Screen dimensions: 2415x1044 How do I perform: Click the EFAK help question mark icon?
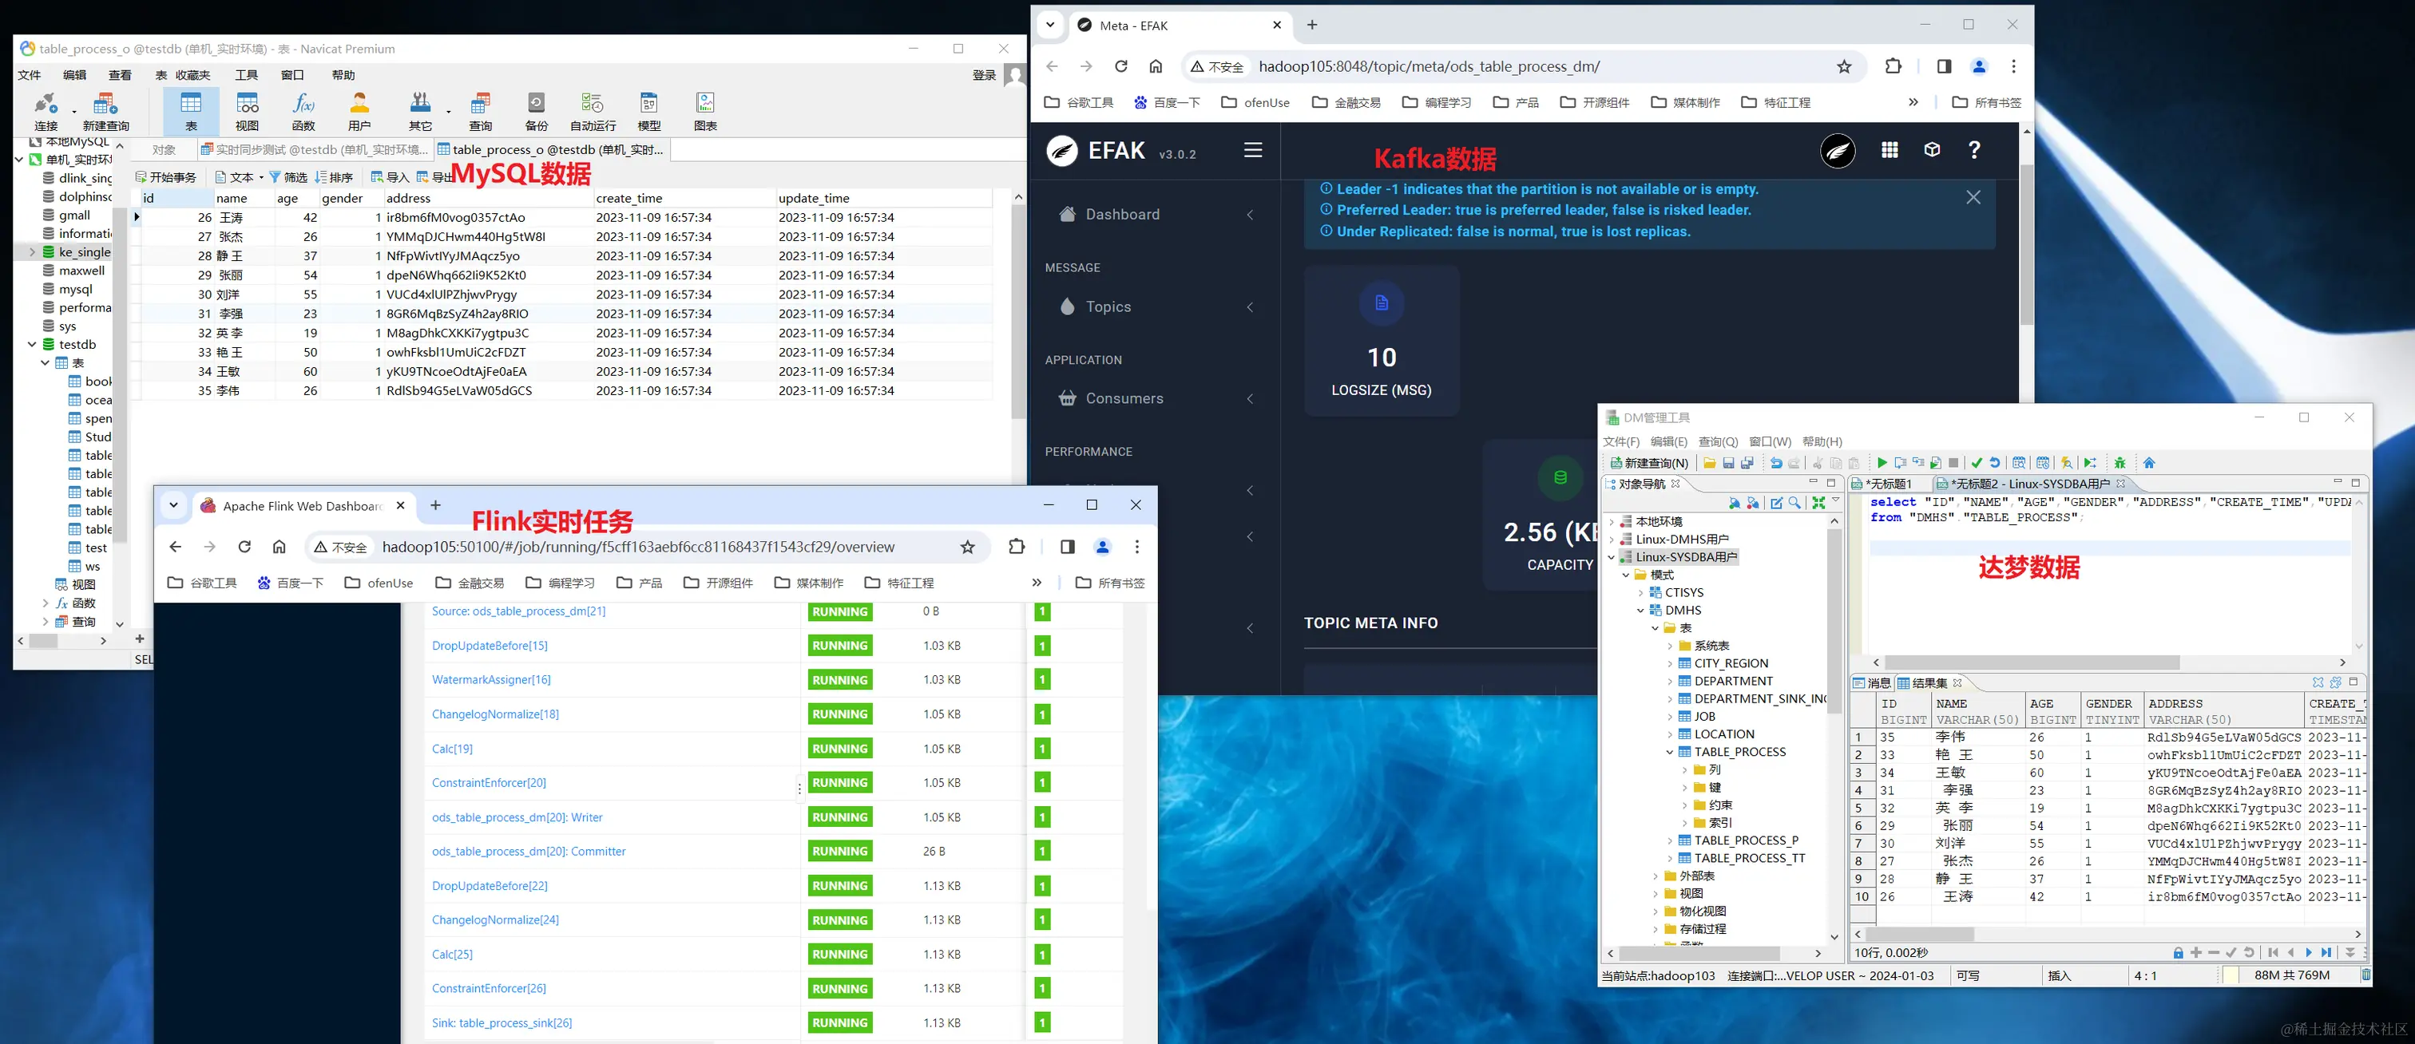coord(1974,150)
